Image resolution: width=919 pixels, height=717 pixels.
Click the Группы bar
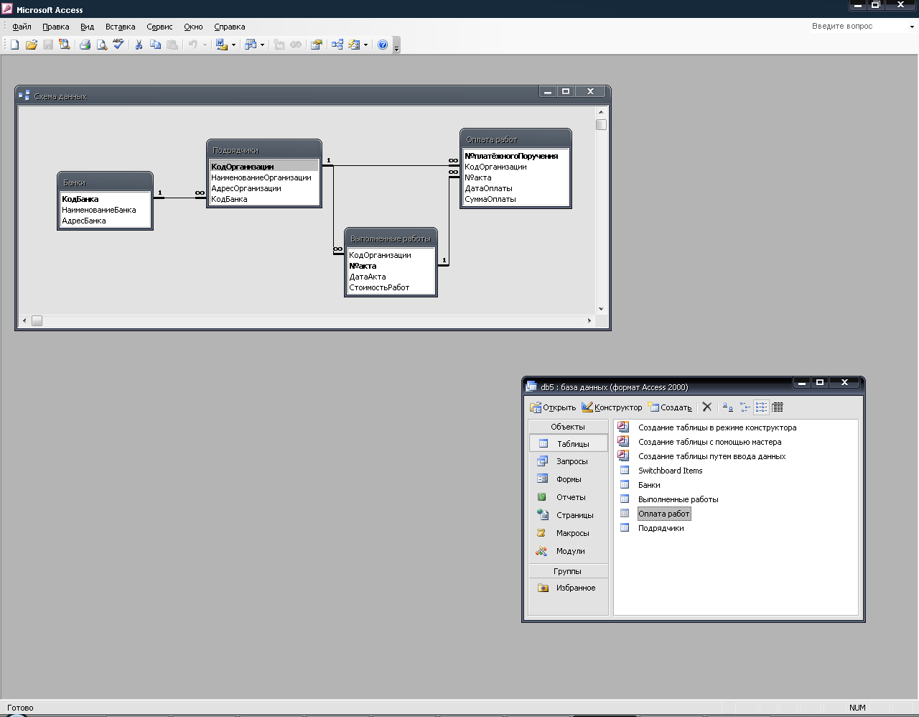click(x=568, y=571)
